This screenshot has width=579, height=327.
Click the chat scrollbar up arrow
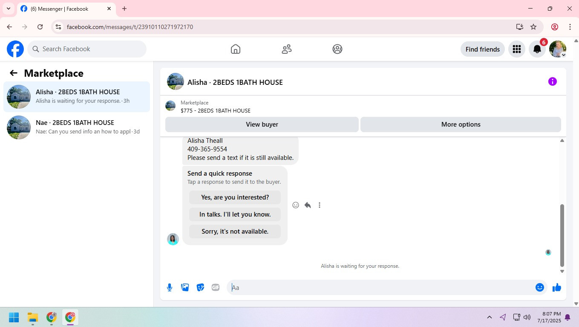562,141
